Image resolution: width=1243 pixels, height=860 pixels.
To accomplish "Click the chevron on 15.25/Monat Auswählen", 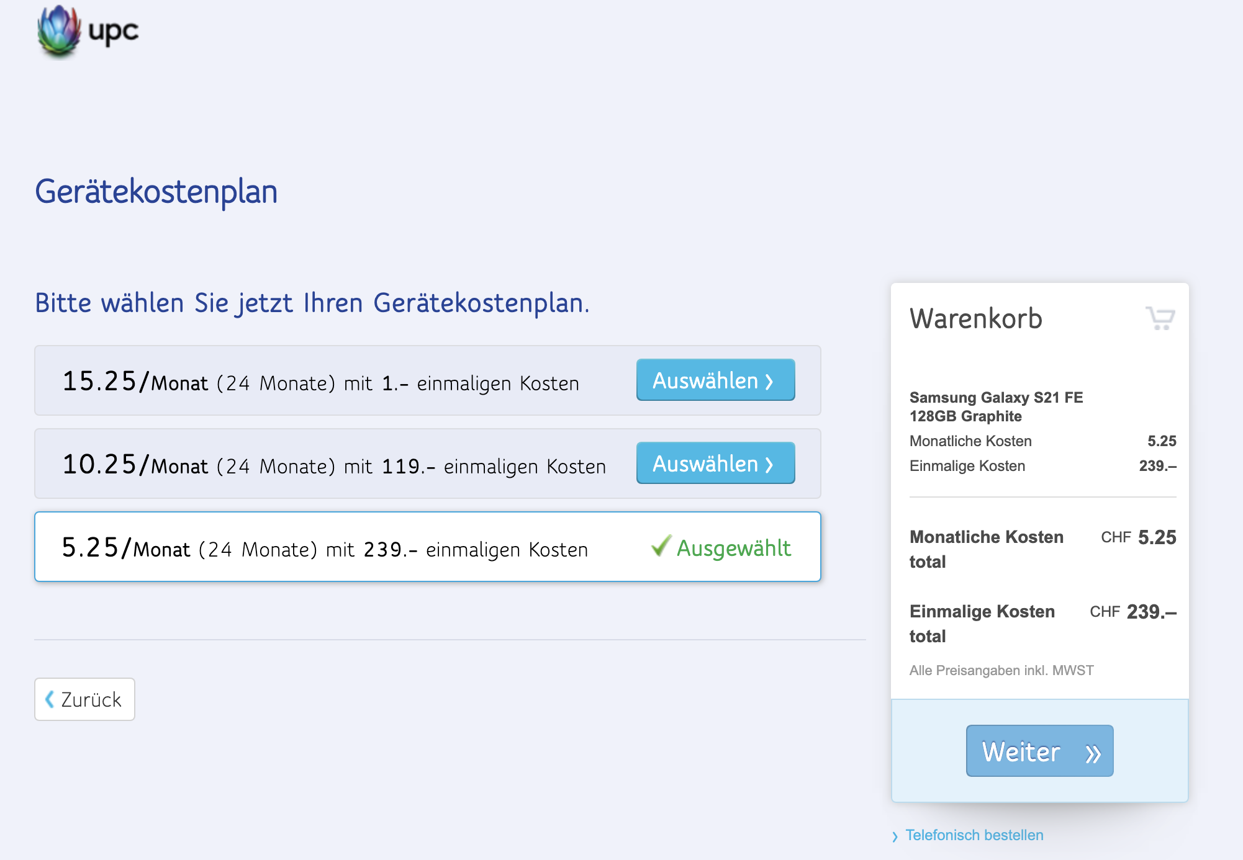I will 769,381.
